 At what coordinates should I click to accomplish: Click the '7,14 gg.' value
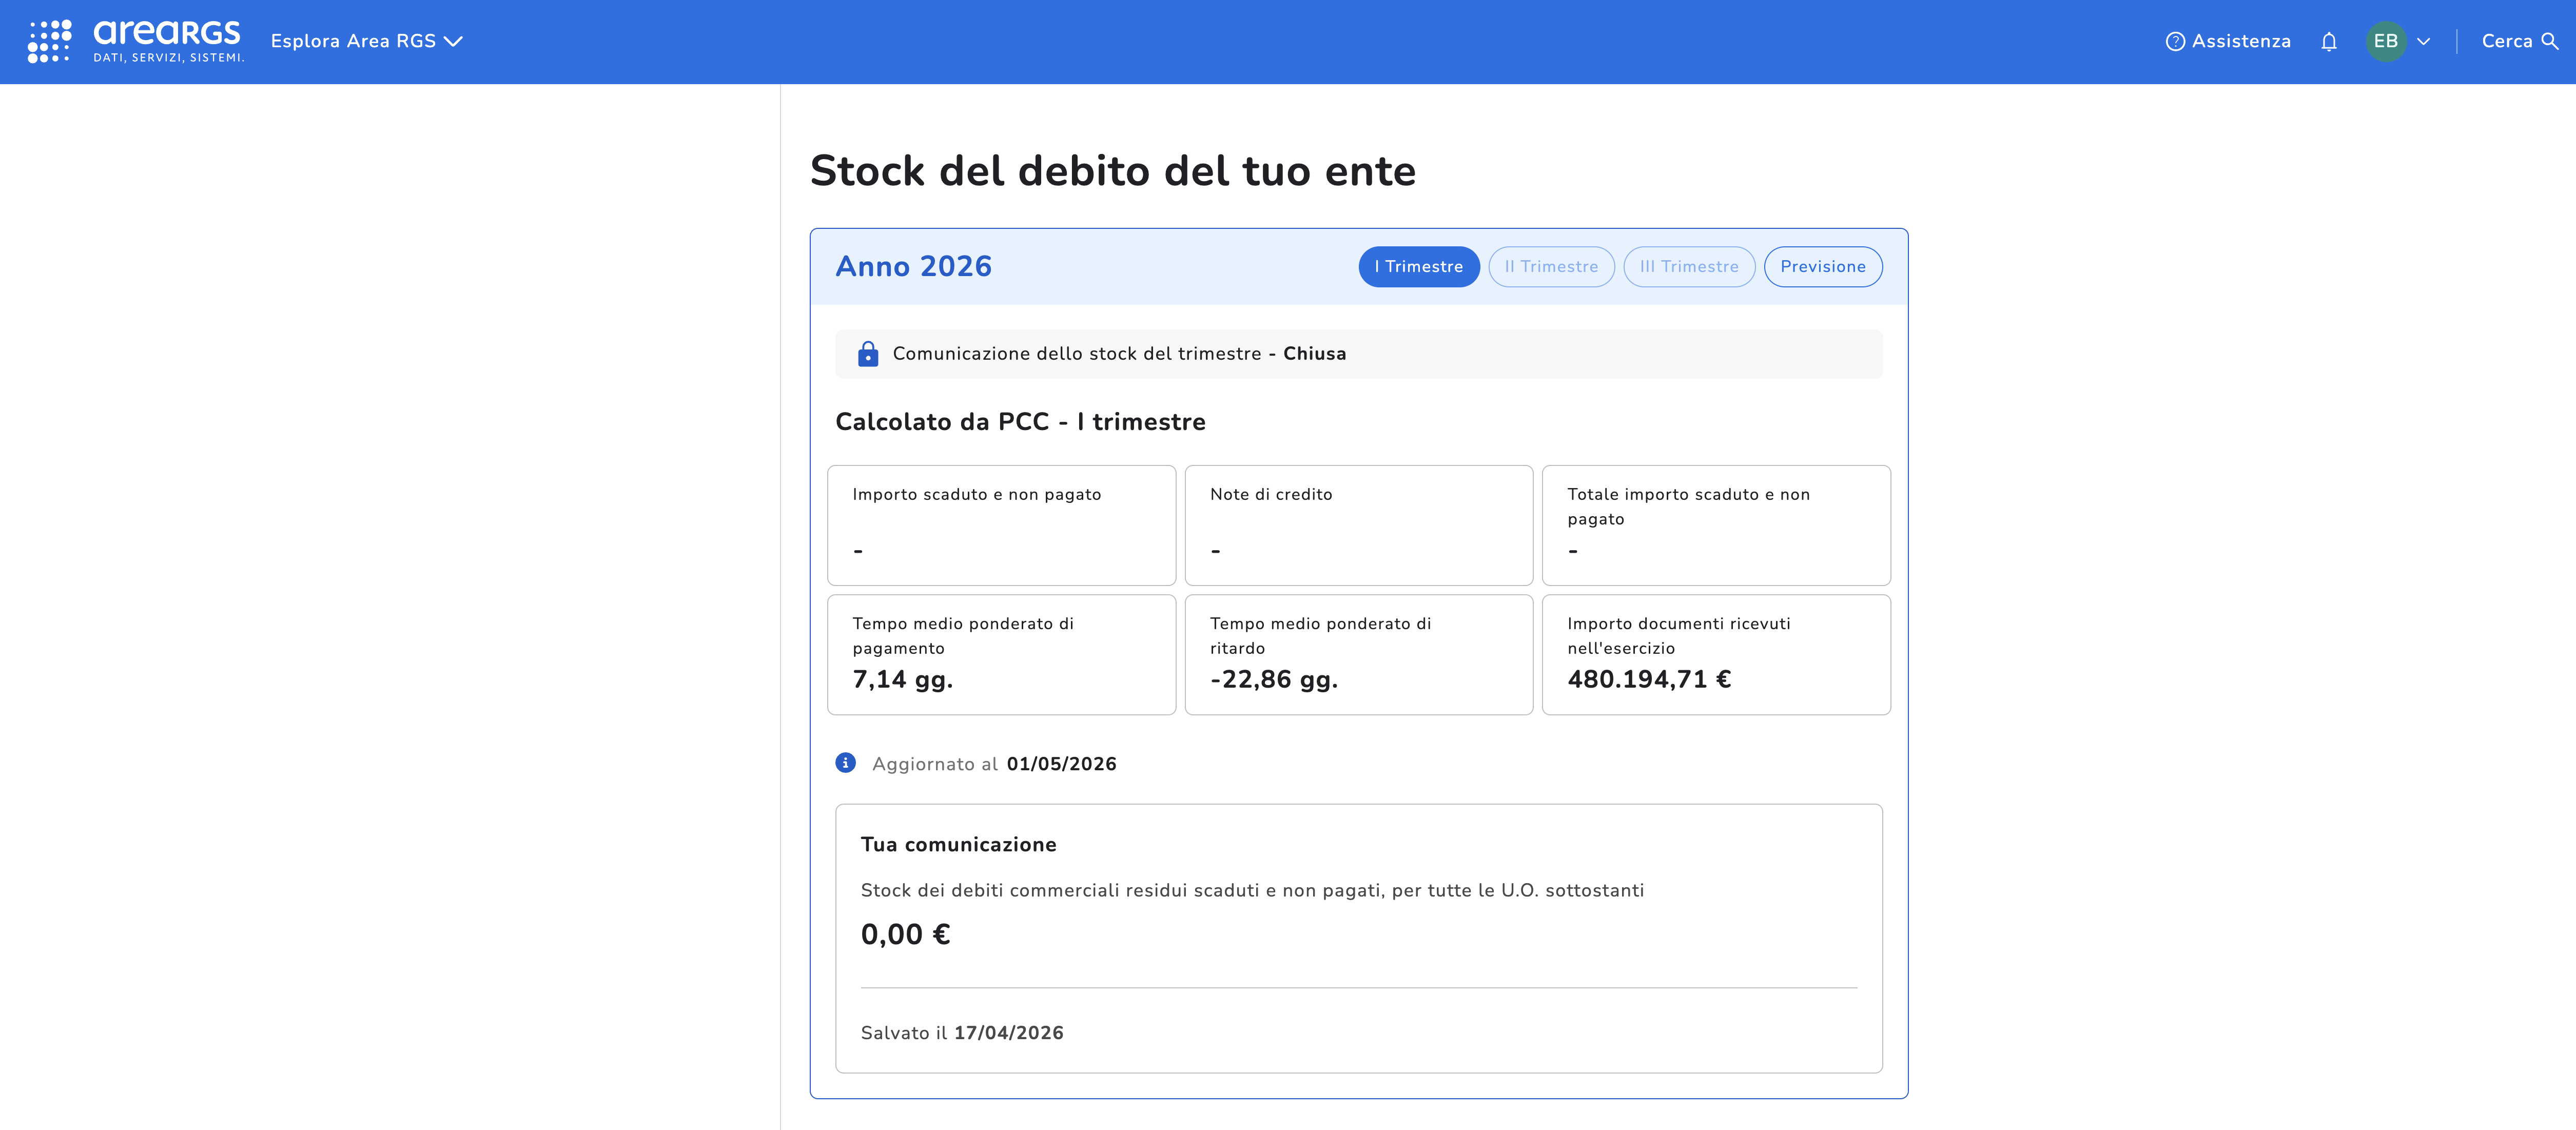[x=903, y=680]
